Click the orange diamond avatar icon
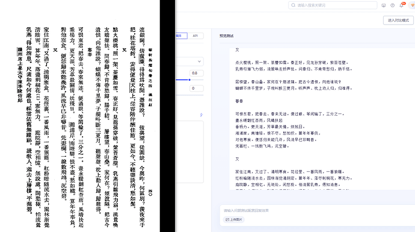Viewport: 415px width, 232px height. [413, 5]
